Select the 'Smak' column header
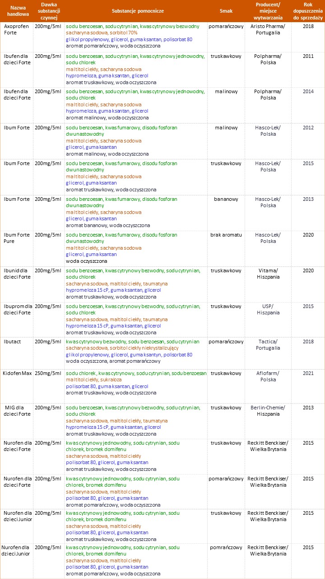This screenshot has height=579, width=325. click(x=226, y=11)
